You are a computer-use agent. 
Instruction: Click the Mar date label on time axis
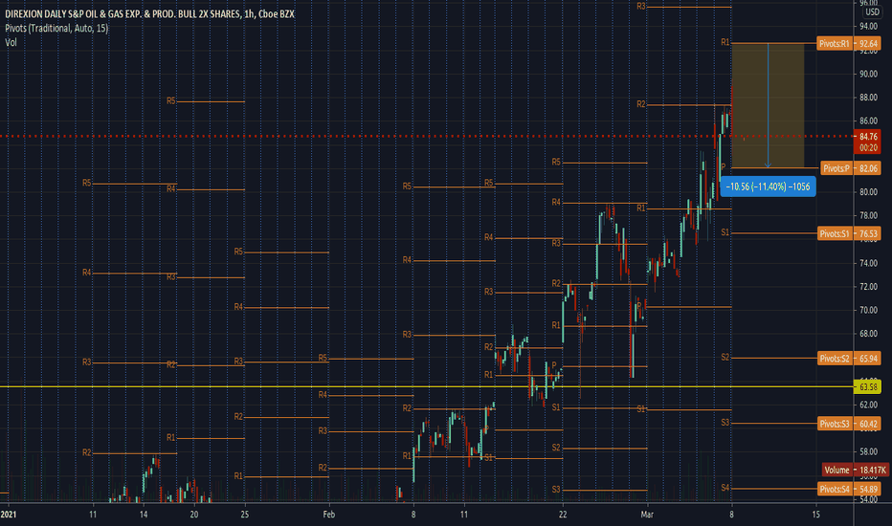pos(647,515)
